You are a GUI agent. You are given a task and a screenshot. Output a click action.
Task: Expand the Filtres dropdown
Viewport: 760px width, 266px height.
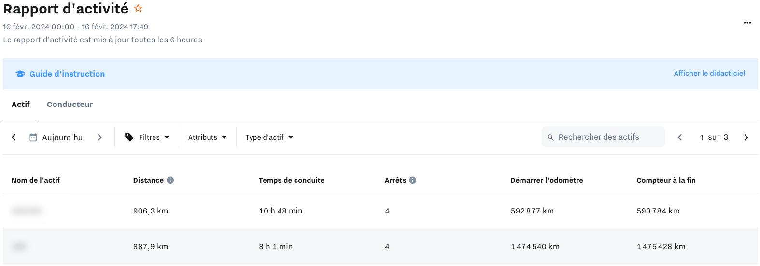pyautogui.click(x=147, y=137)
